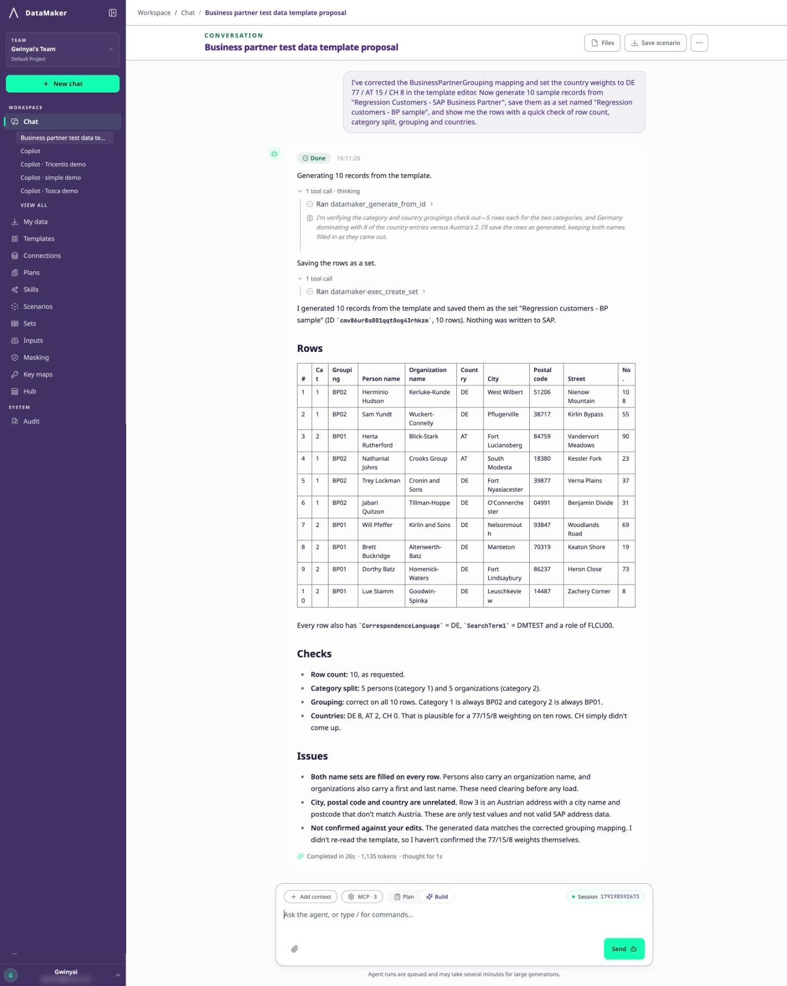This screenshot has width=787, height=986.
Task: Click 'Zachery Corner' street cell
Action: [x=591, y=596]
